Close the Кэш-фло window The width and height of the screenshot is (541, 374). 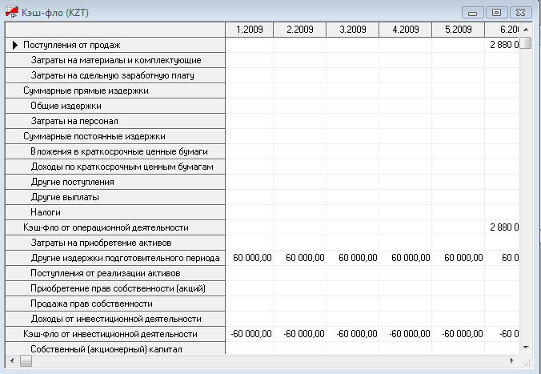[521, 12]
